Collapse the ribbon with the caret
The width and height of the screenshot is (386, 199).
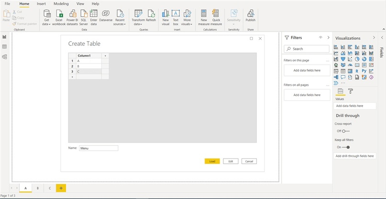[383, 29]
